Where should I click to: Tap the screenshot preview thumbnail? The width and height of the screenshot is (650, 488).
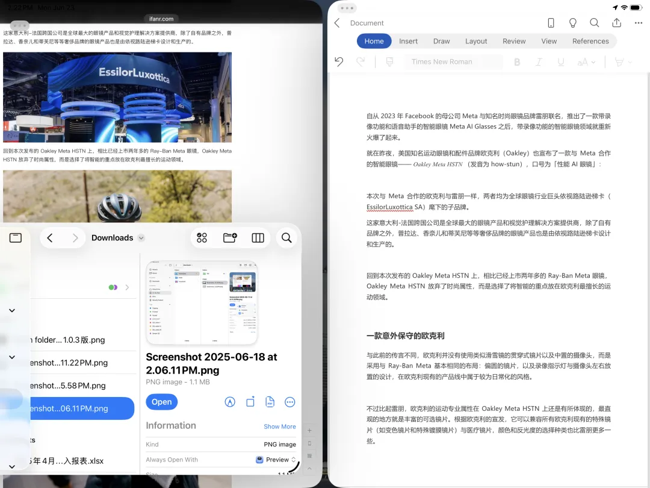(202, 303)
